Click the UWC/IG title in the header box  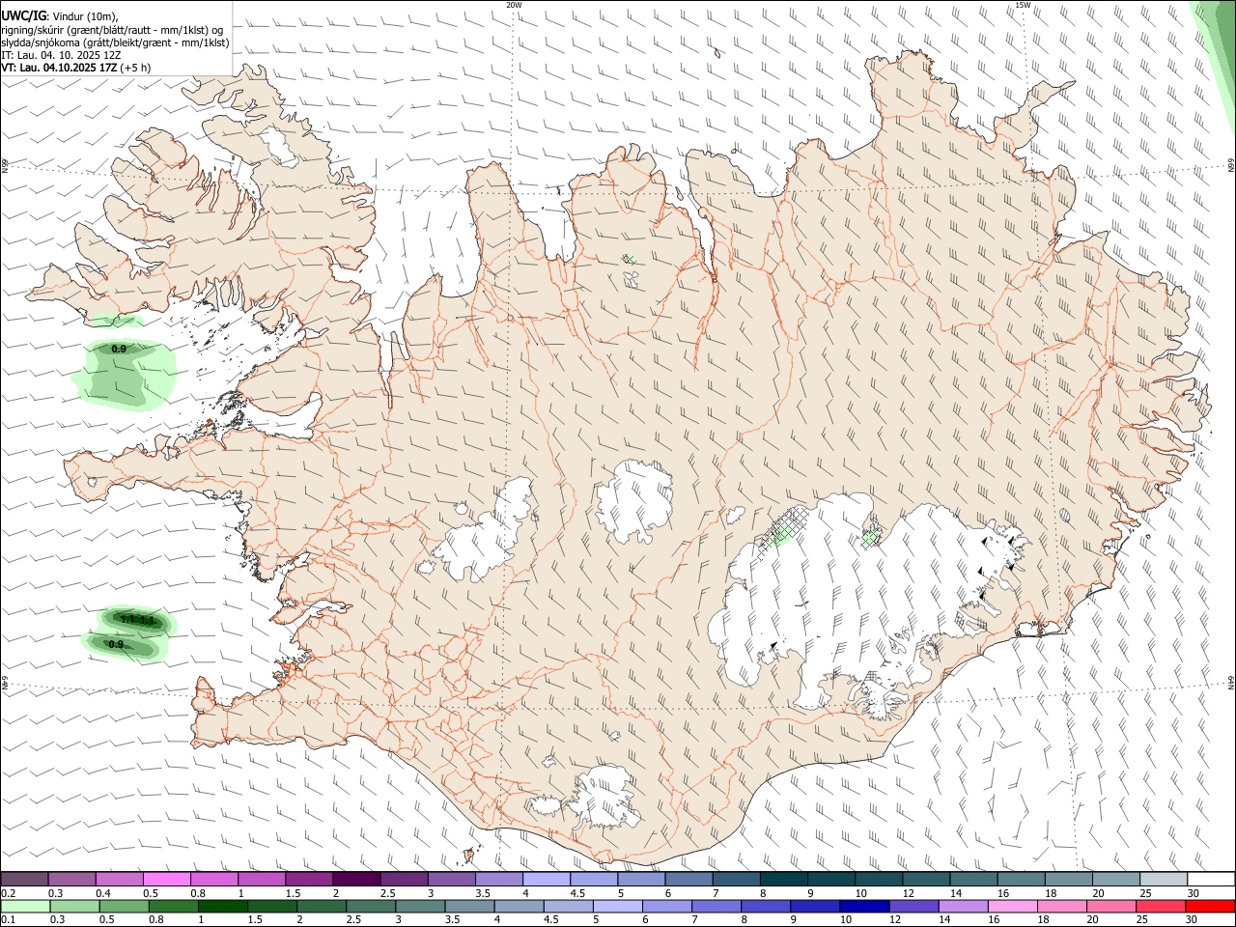pos(23,16)
